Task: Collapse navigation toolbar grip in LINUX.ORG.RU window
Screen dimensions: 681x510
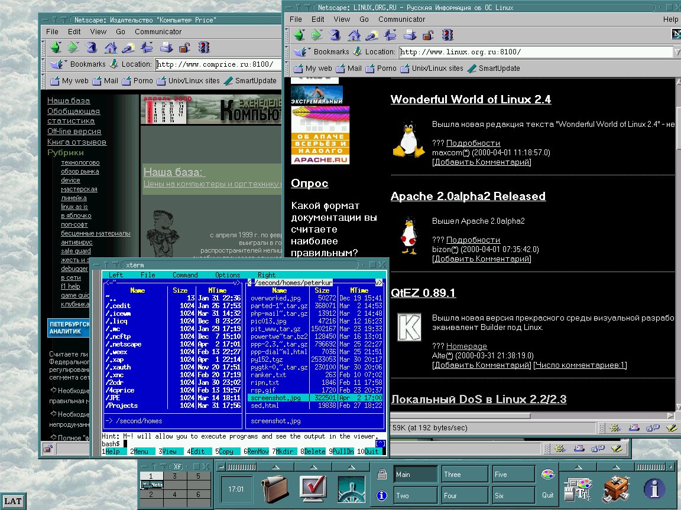Action: coord(287,35)
